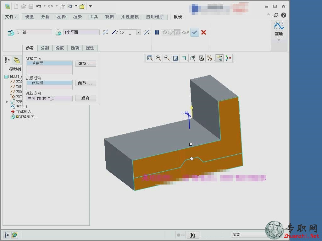
Task: Switch to the 分析 ribbon tab
Action: pos(45,17)
